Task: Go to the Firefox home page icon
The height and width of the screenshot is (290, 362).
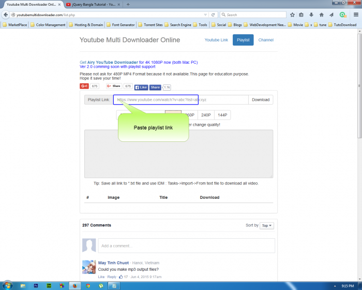Action: 321,15
